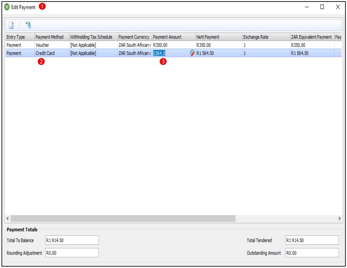Click the Edit Payment window app icon
The height and width of the screenshot is (268, 347).
point(7,7)
